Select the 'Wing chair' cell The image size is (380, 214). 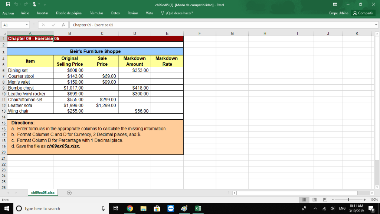(30, 111)
